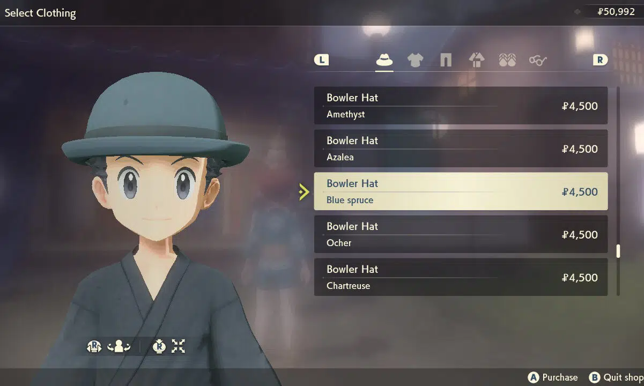644x386 pixels.
Task: Open the pants category tab
Action: [446, 60]
